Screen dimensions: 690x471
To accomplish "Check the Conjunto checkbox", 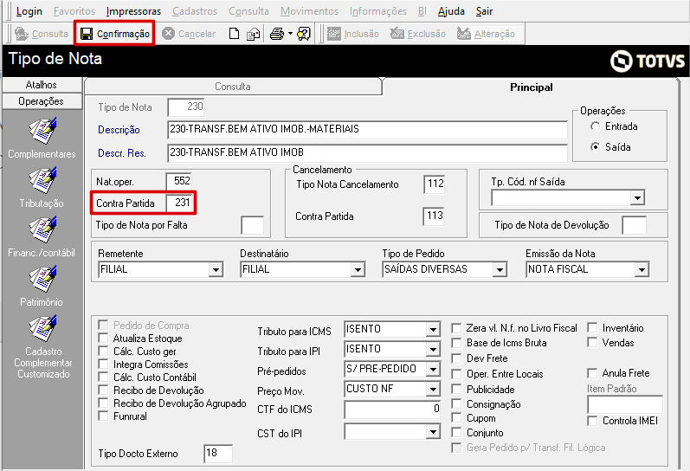I will pyautogui.click(x=456, y=433).
